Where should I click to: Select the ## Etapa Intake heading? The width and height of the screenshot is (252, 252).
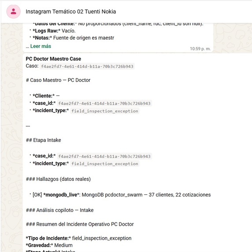point(43,140)
